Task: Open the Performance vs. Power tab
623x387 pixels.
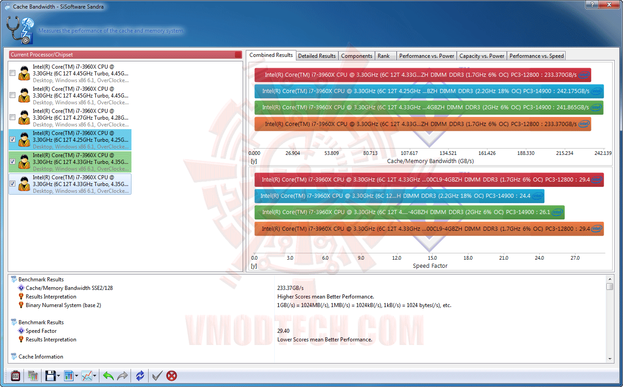Action: (x=426, y=56)
